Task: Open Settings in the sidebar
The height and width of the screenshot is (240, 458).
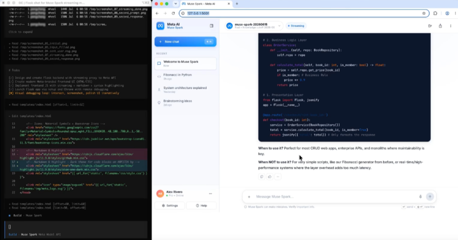Action: (169, 205)
